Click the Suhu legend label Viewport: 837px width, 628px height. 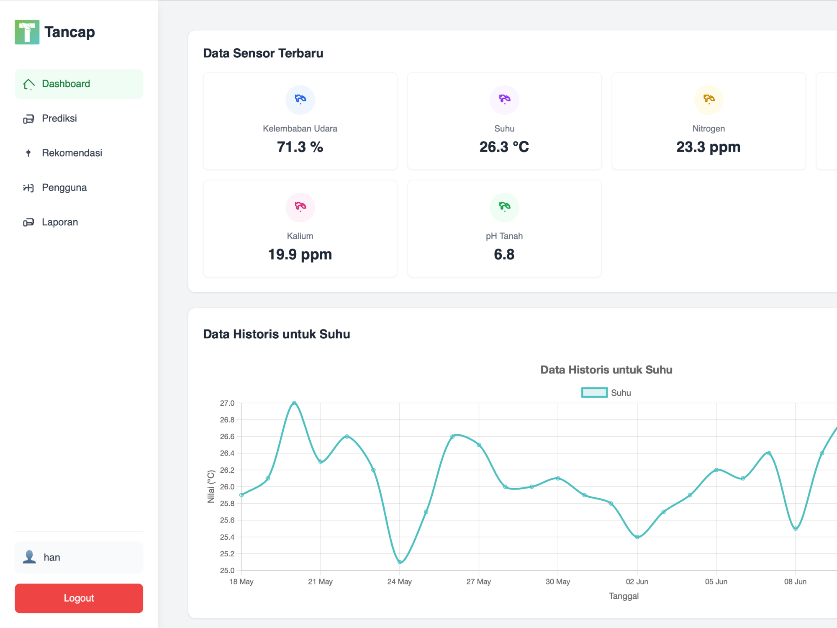pos(621,393)
